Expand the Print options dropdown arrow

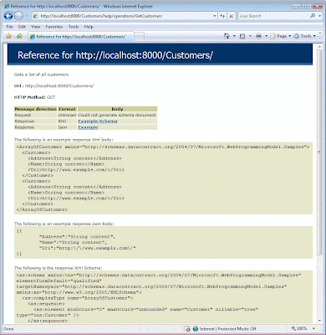coord(266,36)
